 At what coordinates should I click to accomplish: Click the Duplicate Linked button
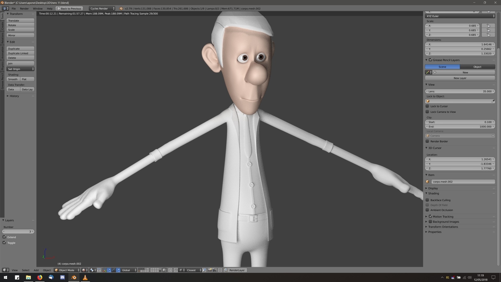click(x=20, y=53)
